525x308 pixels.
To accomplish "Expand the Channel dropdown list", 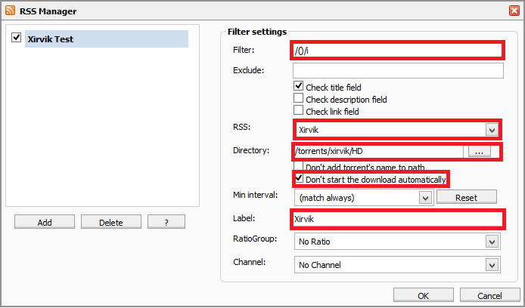I will pyautogui.click(x=492, y=265).
